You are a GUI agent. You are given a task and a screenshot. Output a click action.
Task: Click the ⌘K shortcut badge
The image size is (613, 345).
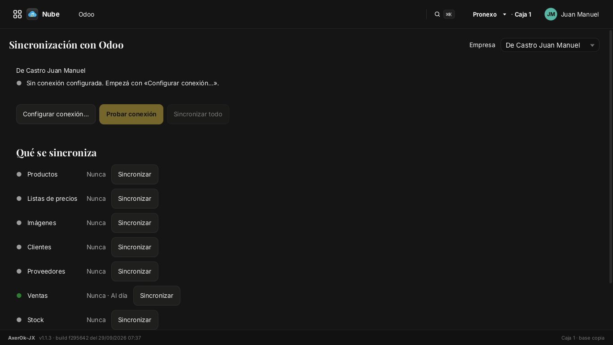point(449,14)
